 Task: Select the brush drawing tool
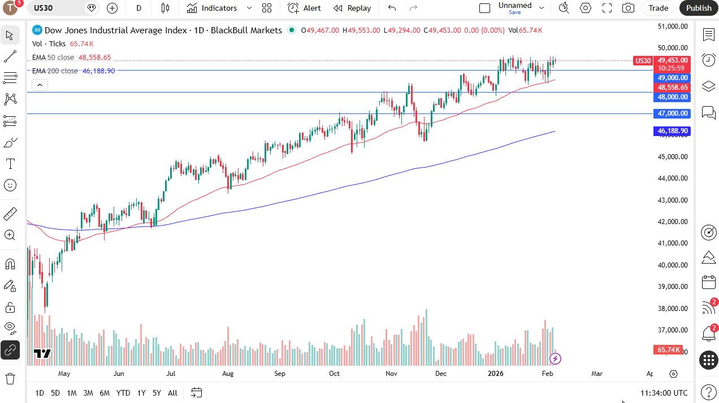click(x=10, y=142)
